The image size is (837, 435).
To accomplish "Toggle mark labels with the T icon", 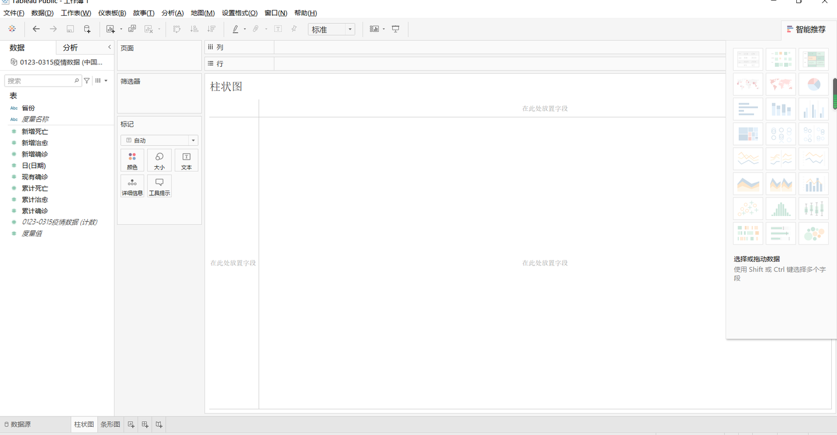I will pos(278,29).
